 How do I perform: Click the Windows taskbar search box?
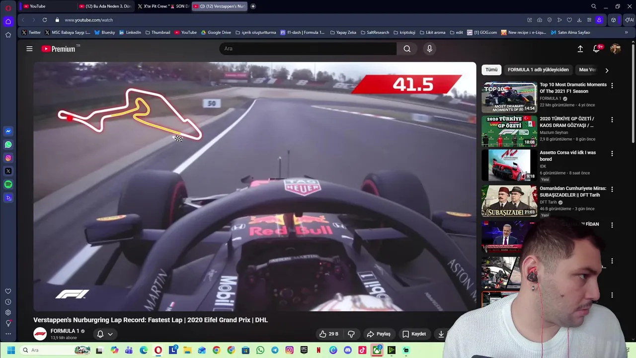point(56,350)
